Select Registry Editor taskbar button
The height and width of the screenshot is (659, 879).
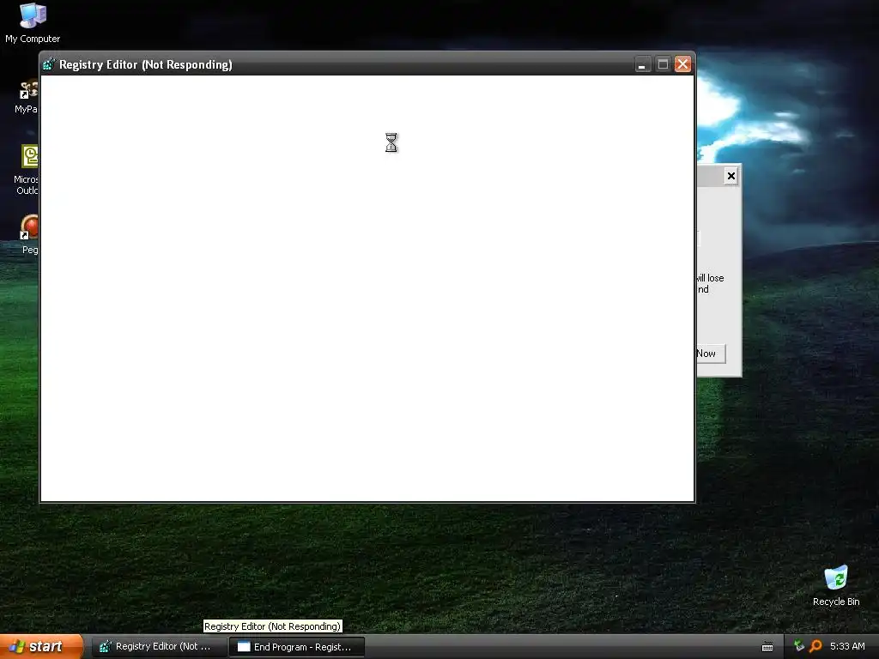coord(159,647)
